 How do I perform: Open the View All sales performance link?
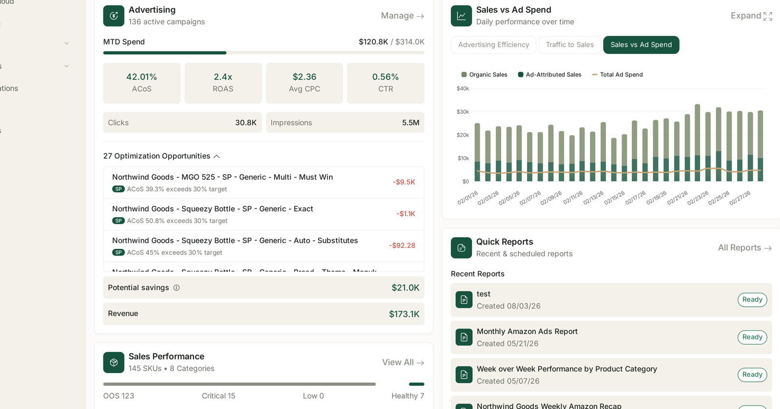[x=403, y=362]
